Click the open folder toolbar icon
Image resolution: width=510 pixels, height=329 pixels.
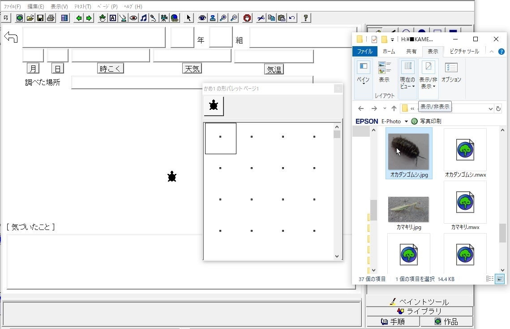tap(30, 18)
